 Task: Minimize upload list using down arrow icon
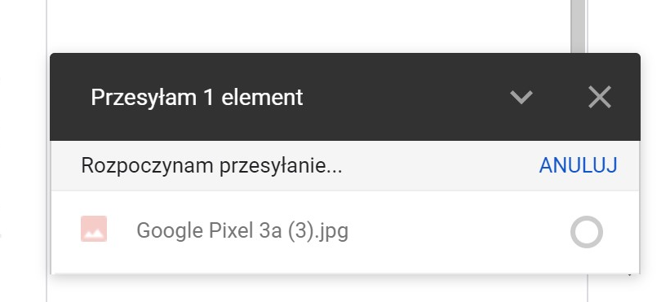click(x=521, y=98)
